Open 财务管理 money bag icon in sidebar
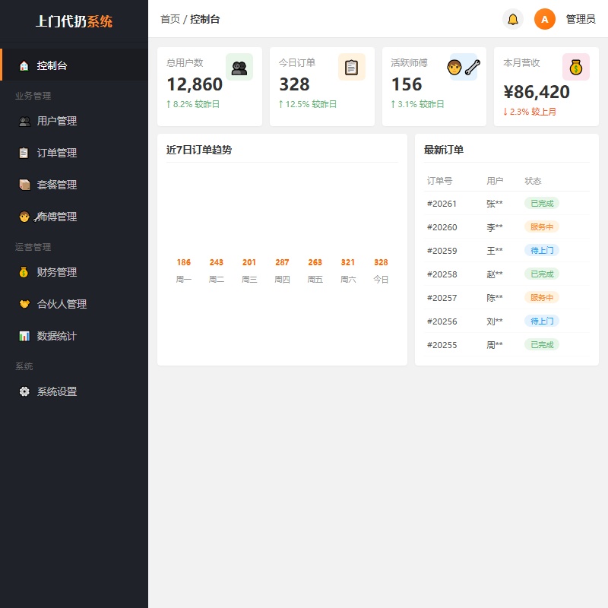This screenshot has height=608, width=608. (x=24, y=272)
